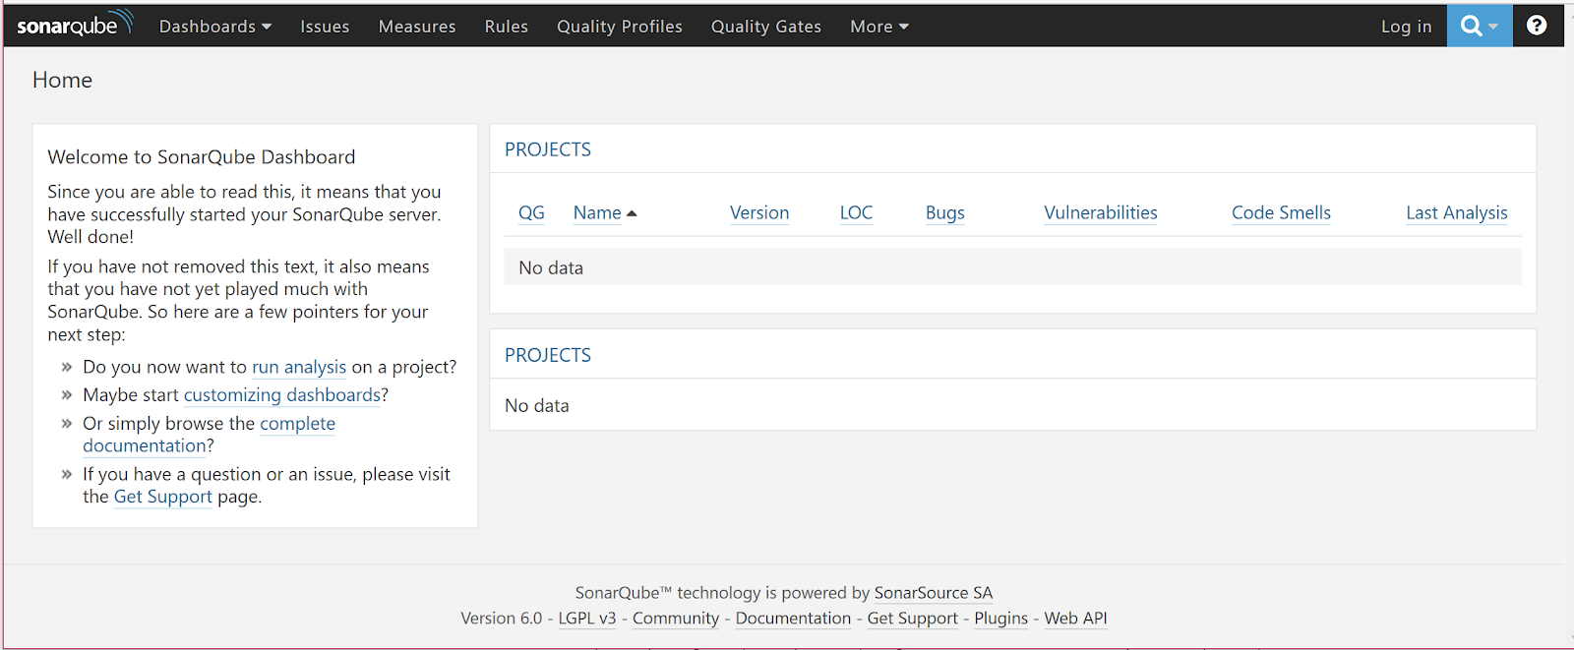1574x650 pixels.
Task: Sort projects by LOC column
Action: click(856, 212)
